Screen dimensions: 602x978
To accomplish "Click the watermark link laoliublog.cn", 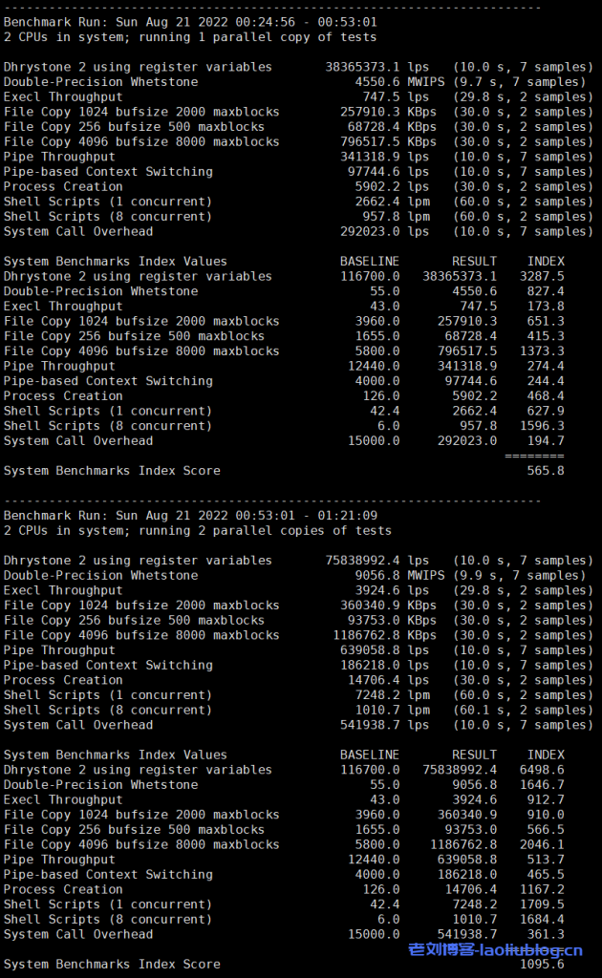I will tap(495, 949).
